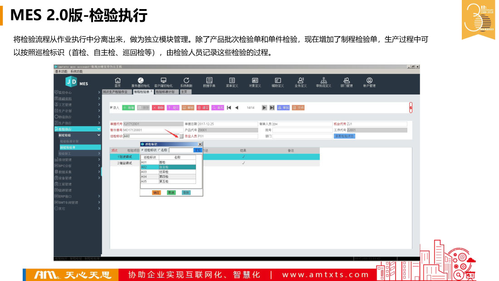Image resolution: width=499 pixels, height=281 pixels.
Task: Click the search input in 巡检标识 dialog
Action: coord(181,150)
